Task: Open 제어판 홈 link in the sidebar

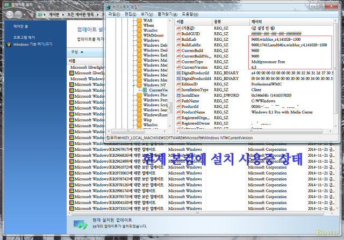Action: 20,26
